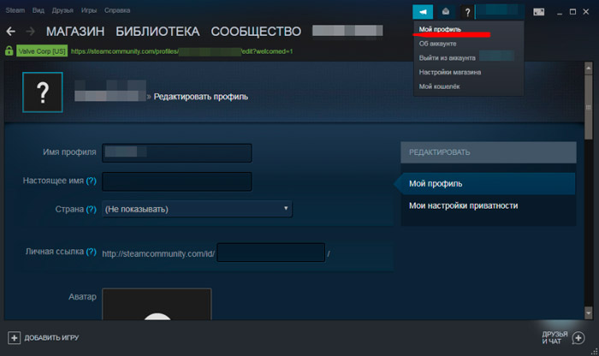Go to the БИБЛИОТЕКА section

point(157,32)
